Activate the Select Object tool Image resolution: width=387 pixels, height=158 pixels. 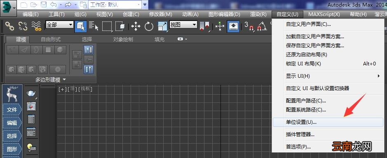pyautogui.click(x=81, y=26)
